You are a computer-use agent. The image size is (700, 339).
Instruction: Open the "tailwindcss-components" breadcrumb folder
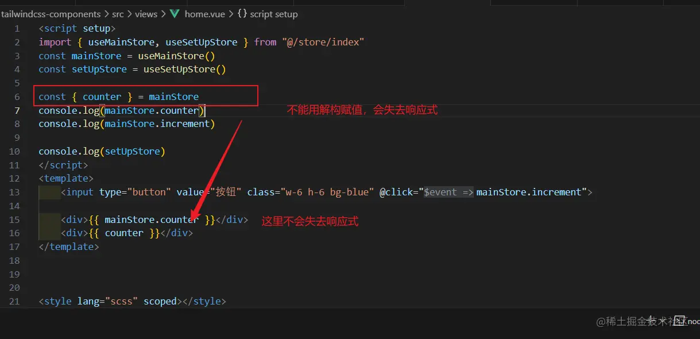coord(51,14)
